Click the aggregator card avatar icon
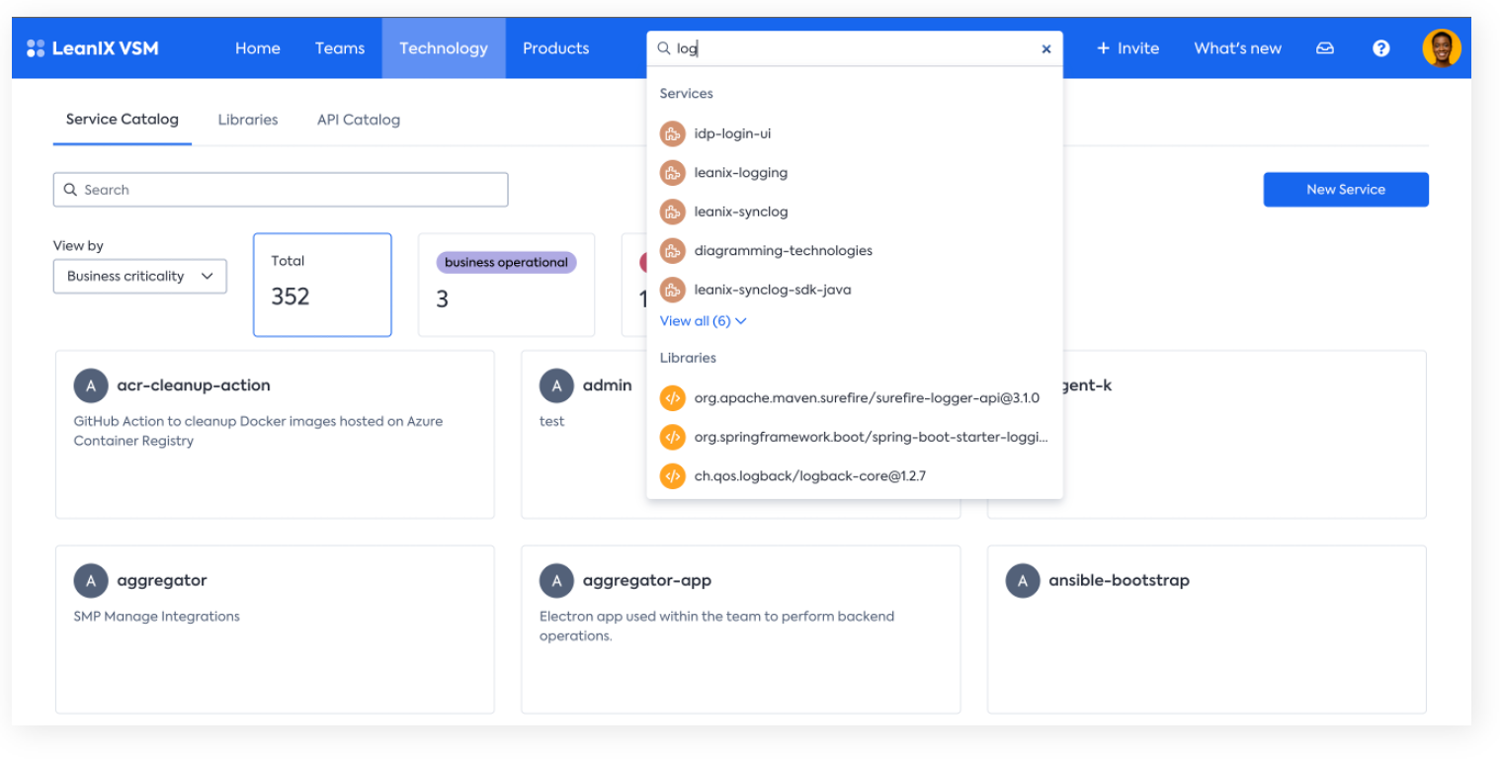The width and height of the screenshot is (1500, 761). pyautogui.click(x=91, y=580)
